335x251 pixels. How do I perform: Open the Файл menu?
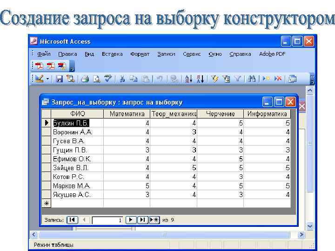[x=44, y=54]
